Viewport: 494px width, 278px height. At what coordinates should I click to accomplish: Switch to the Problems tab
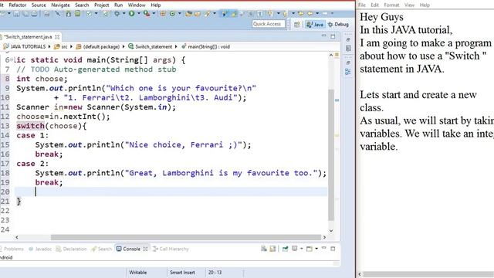click(x=12, y=249)
